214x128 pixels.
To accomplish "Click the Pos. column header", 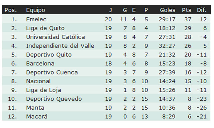I will 10,10.
